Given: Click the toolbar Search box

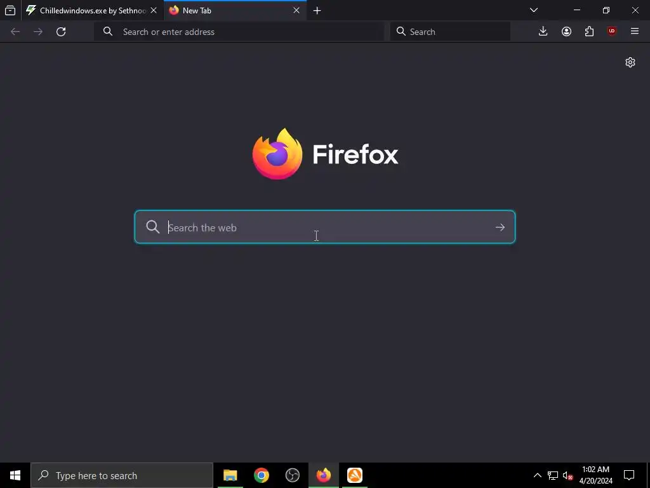Looking at the screenshot, I should [x=450, y=32].
